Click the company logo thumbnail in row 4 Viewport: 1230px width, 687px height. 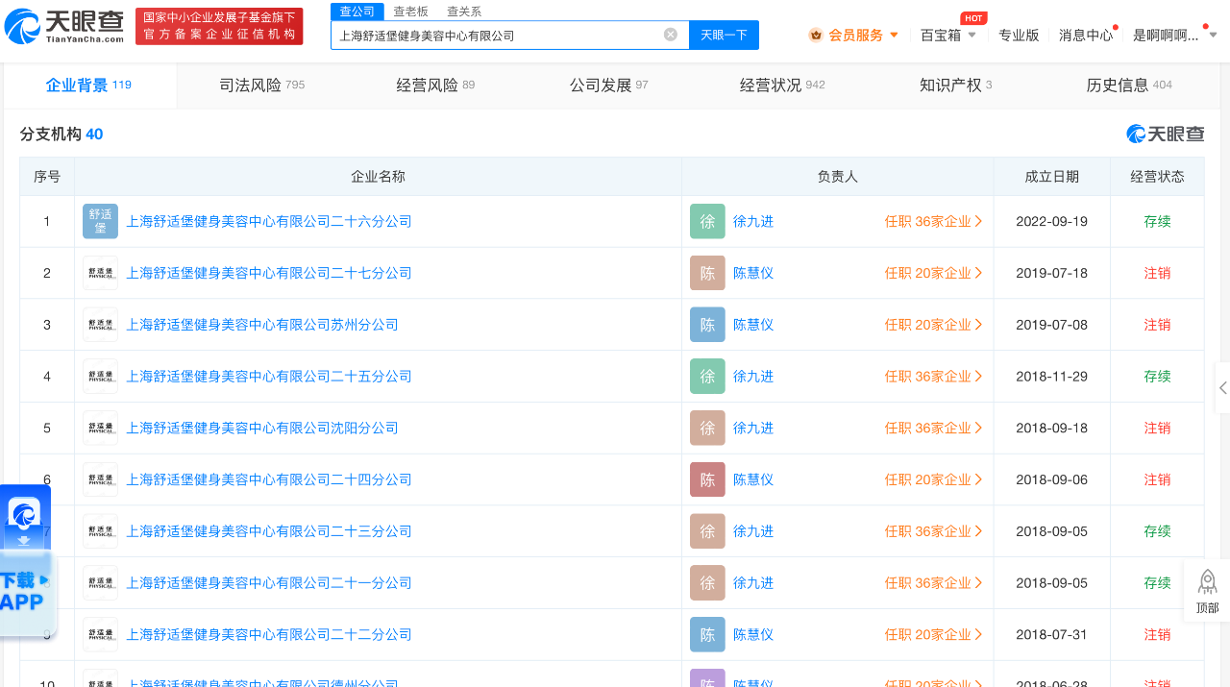tap(100, 377)
